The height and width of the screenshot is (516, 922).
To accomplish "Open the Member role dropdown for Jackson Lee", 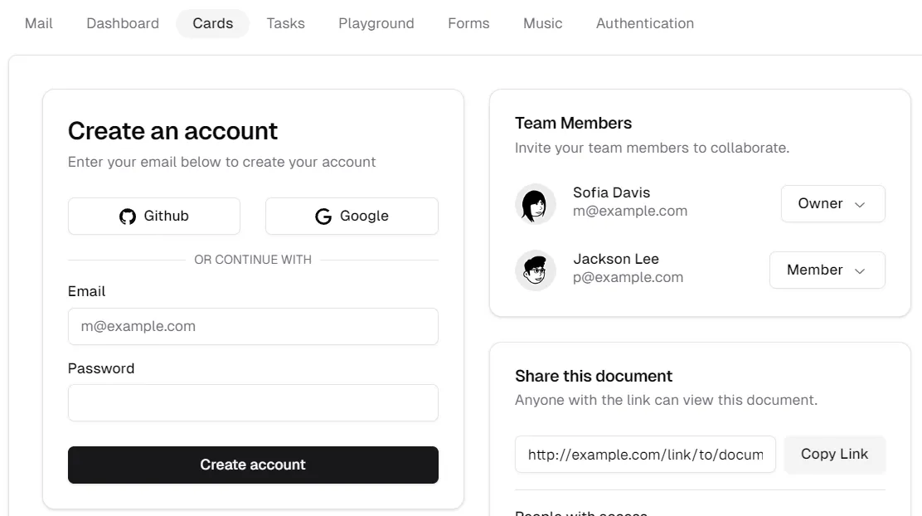I will pyautogui.click(x=827, y=270).
